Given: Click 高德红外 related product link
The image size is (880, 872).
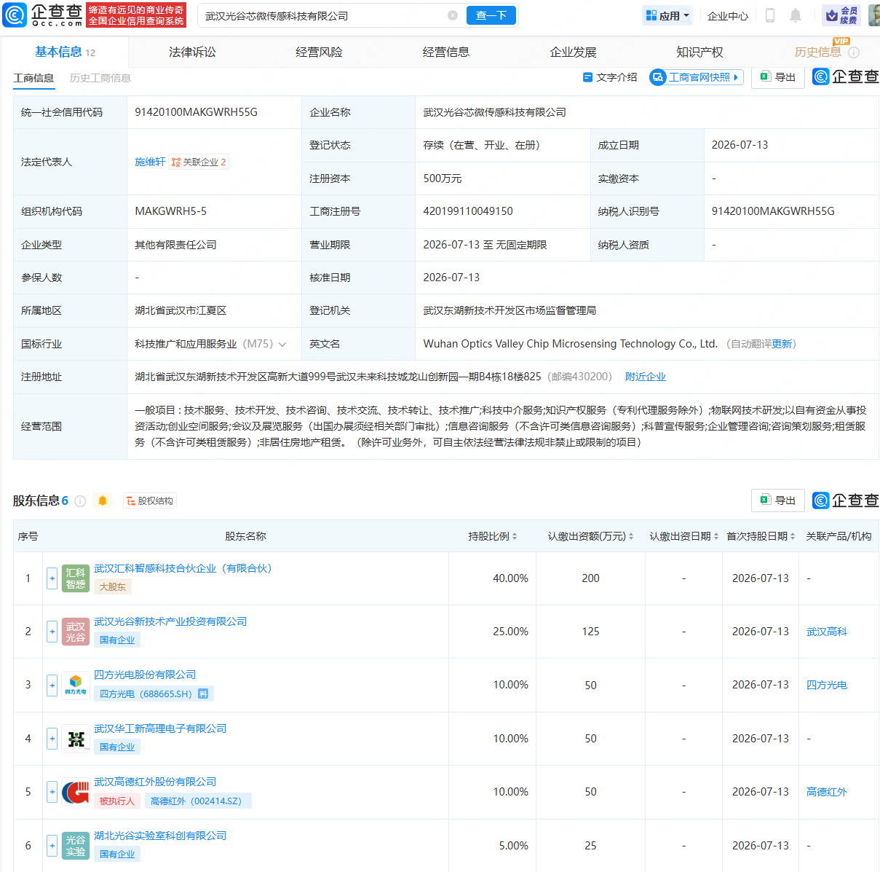Looking at the screenshot, I should click(x=827, y=792).
